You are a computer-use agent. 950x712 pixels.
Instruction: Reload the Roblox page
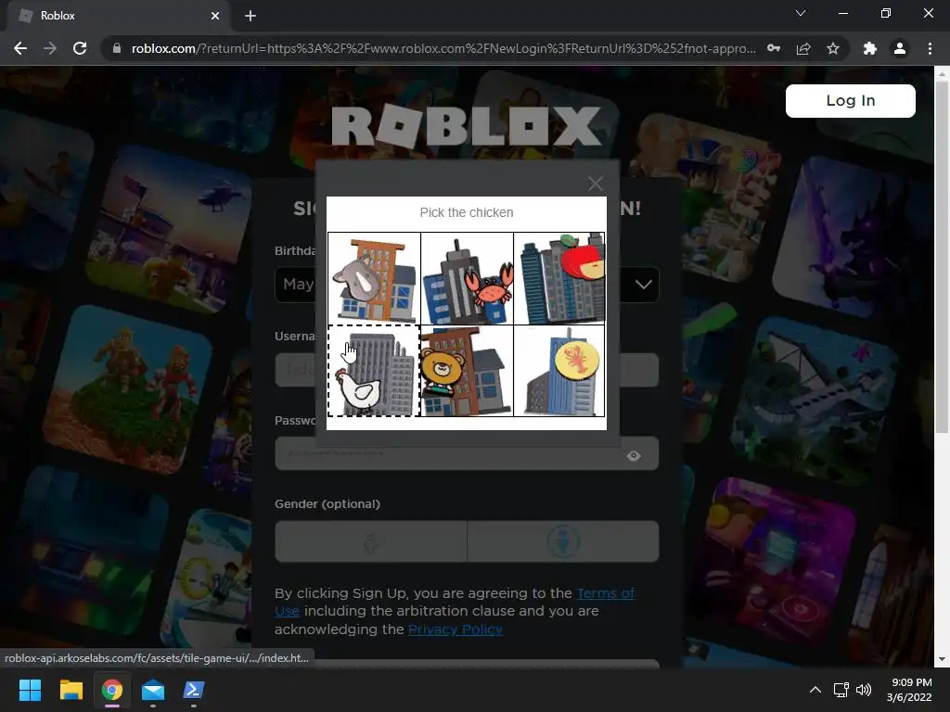click(x=80, y=48)
